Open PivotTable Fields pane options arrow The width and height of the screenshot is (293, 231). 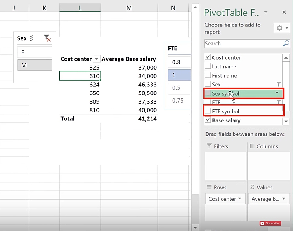pos(266,12)
